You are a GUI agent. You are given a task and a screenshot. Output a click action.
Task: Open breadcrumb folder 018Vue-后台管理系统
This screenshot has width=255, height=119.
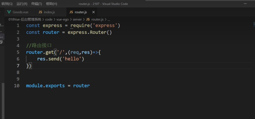[x=25, y=19]
